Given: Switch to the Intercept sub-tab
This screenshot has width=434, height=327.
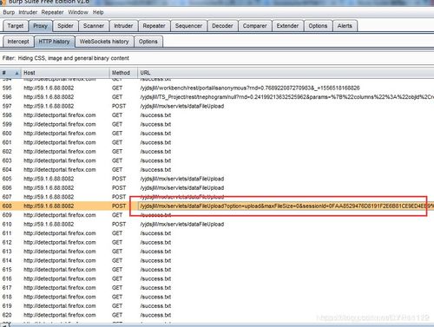Looking at the screenshot, I should pos(18,42).
